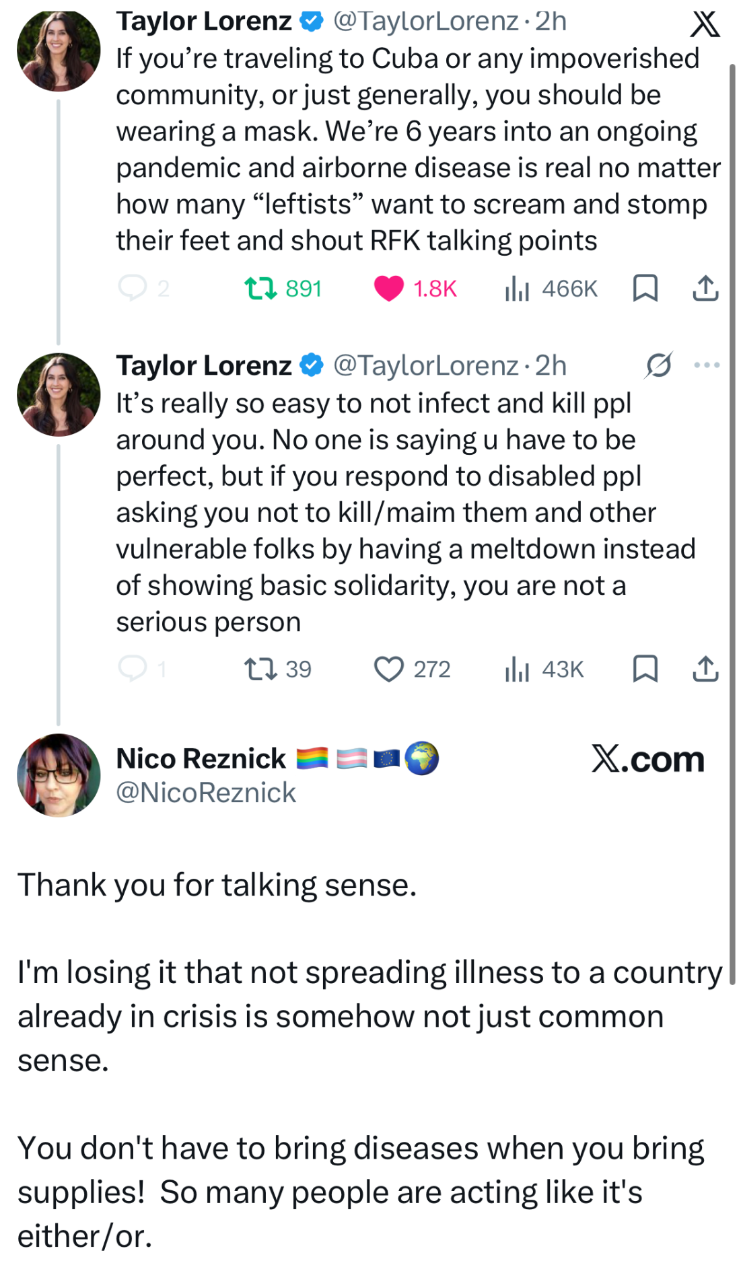Open Nico Reznick's profile picture

coord(59,775)
